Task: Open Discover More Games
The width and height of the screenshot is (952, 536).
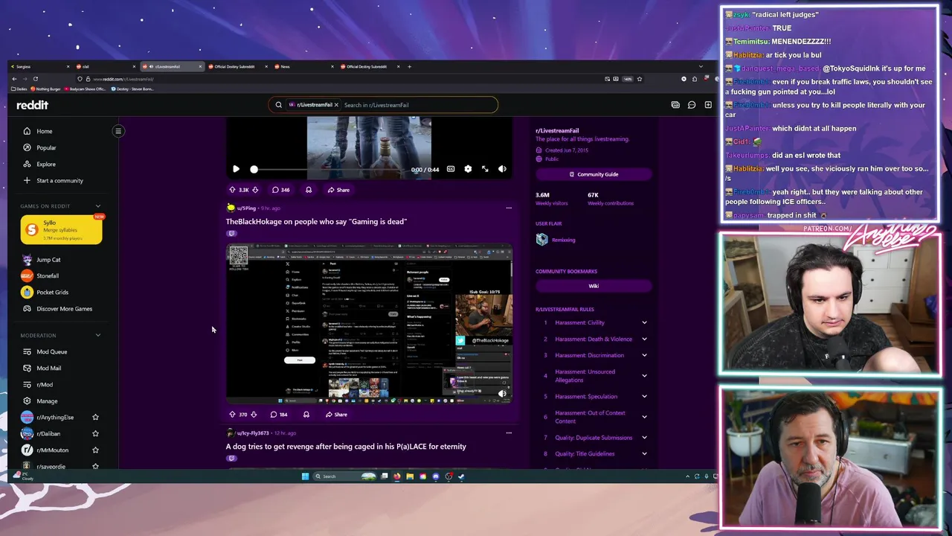Action: tap(62, 308)
